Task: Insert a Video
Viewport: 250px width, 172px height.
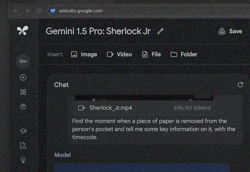Action: tap(119, 54)
